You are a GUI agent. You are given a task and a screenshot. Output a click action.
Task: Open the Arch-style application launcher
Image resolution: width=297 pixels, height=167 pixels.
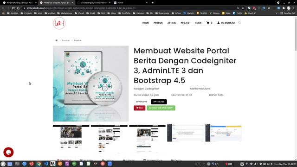point(3,164)
